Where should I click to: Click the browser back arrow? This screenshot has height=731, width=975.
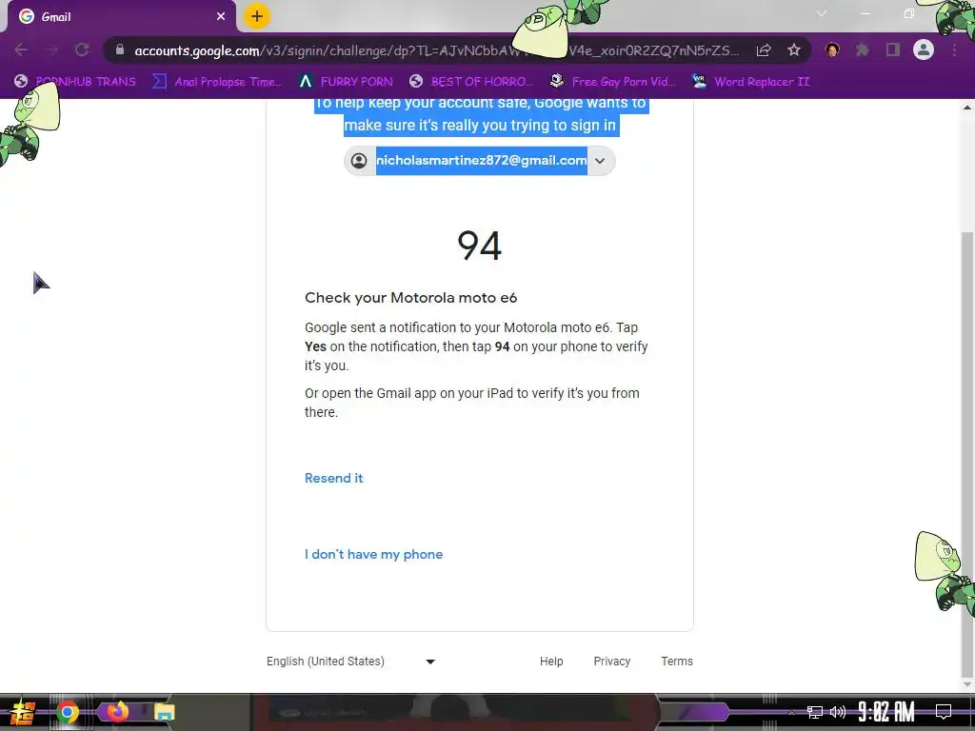[x=21, y=49]
